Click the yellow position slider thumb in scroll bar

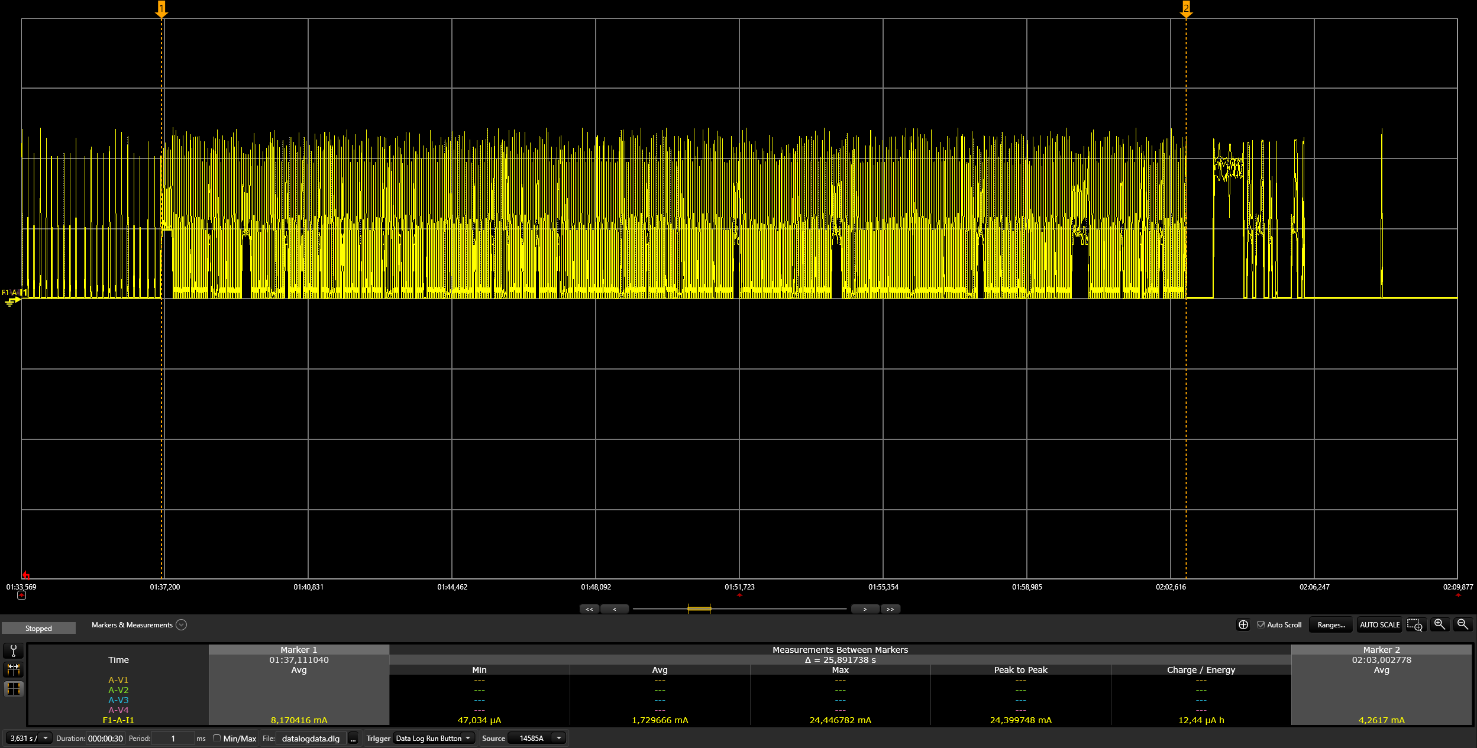pyautogui.click(x=699, y=609)
